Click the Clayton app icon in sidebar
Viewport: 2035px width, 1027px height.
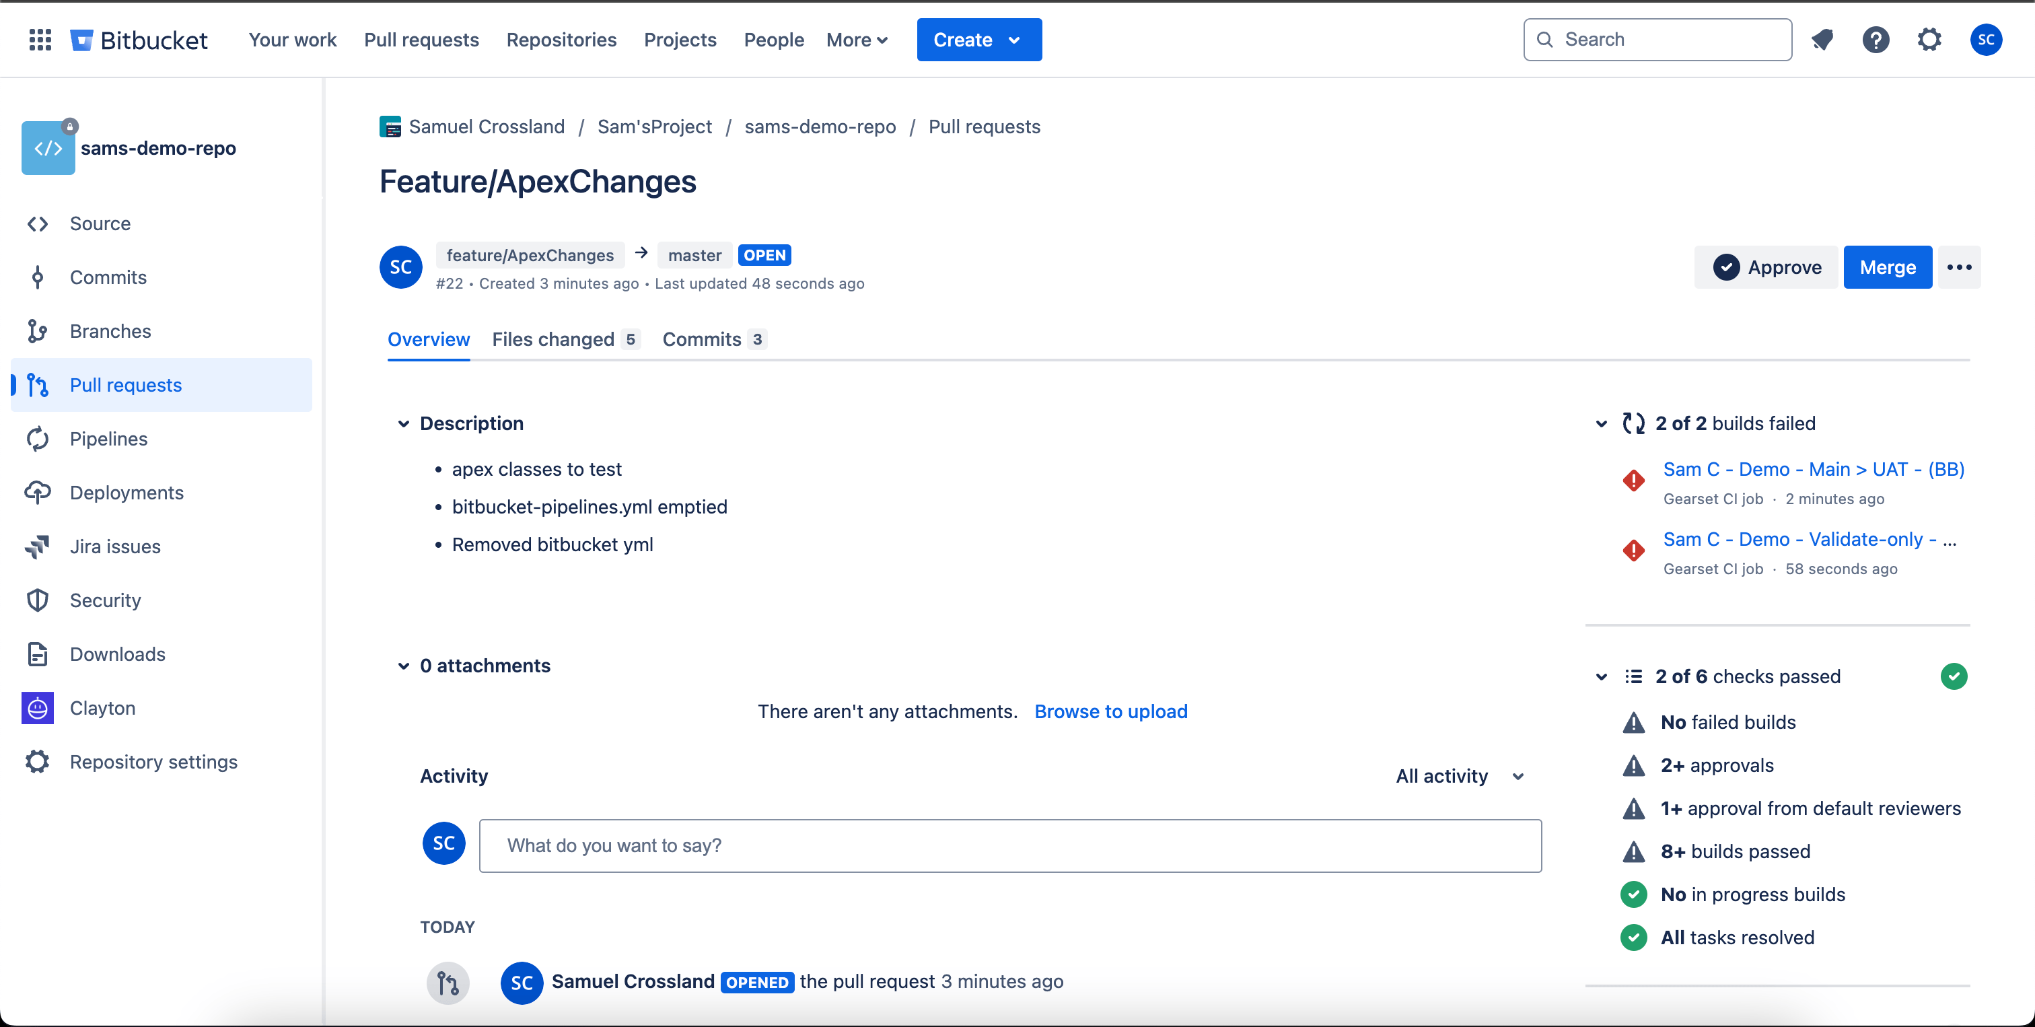coord(37,708)
